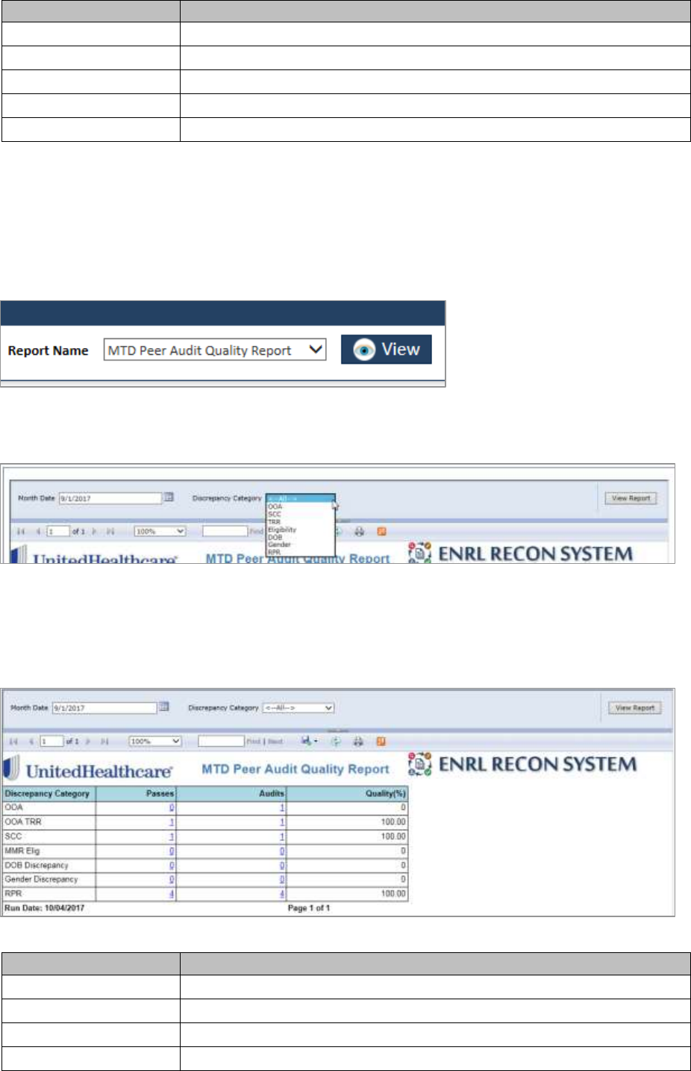The image size is (691, 1071).
Task: Go to first page in results table viewer
Action: pyautogui.click(x=14, y=741)
